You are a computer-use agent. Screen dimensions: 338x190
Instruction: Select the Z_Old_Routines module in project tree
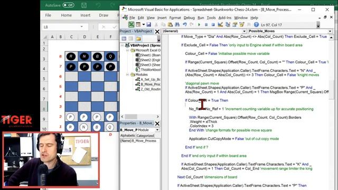[x=148, y=89]
